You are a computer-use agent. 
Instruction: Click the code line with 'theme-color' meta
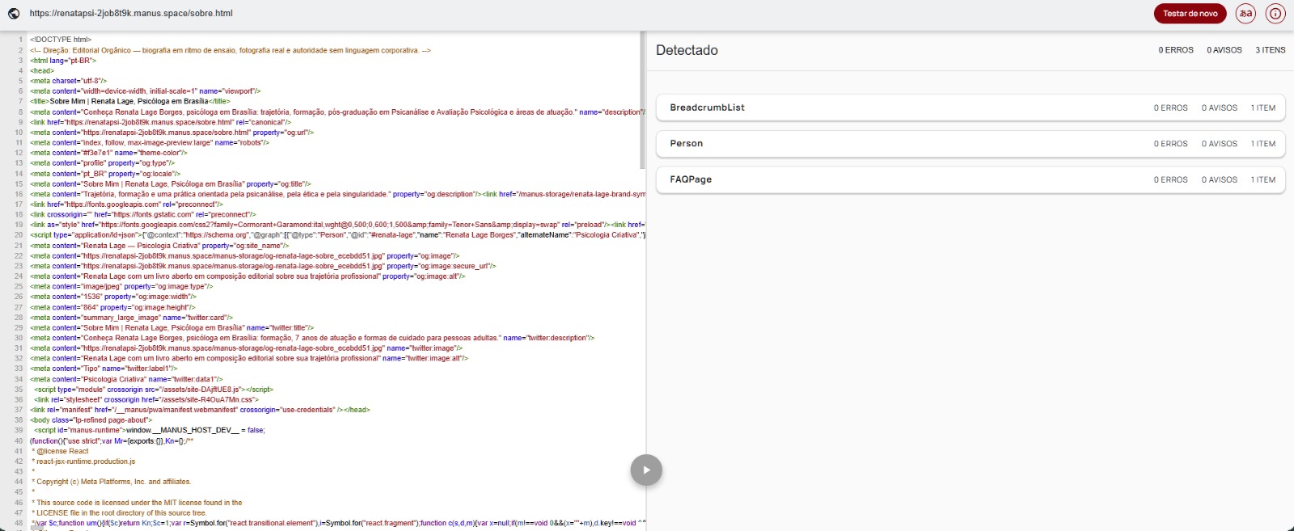(108, 153)
